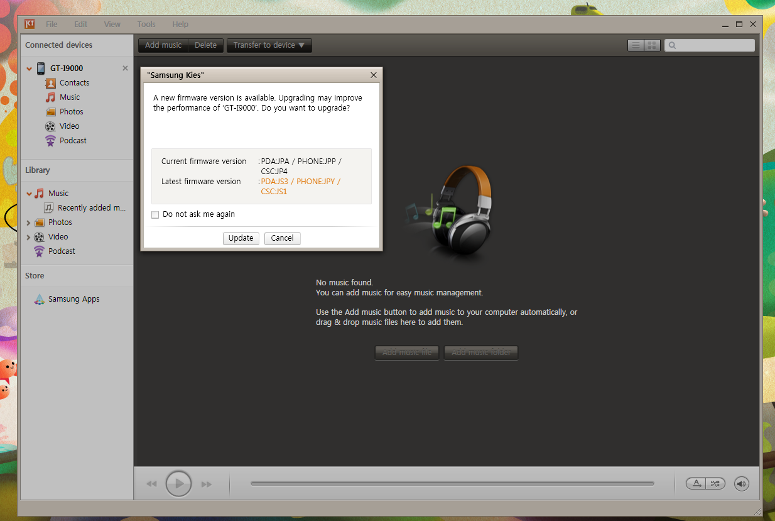Click the Add music file button
This screenshot has height=521, width=775.
pos(407,353)
